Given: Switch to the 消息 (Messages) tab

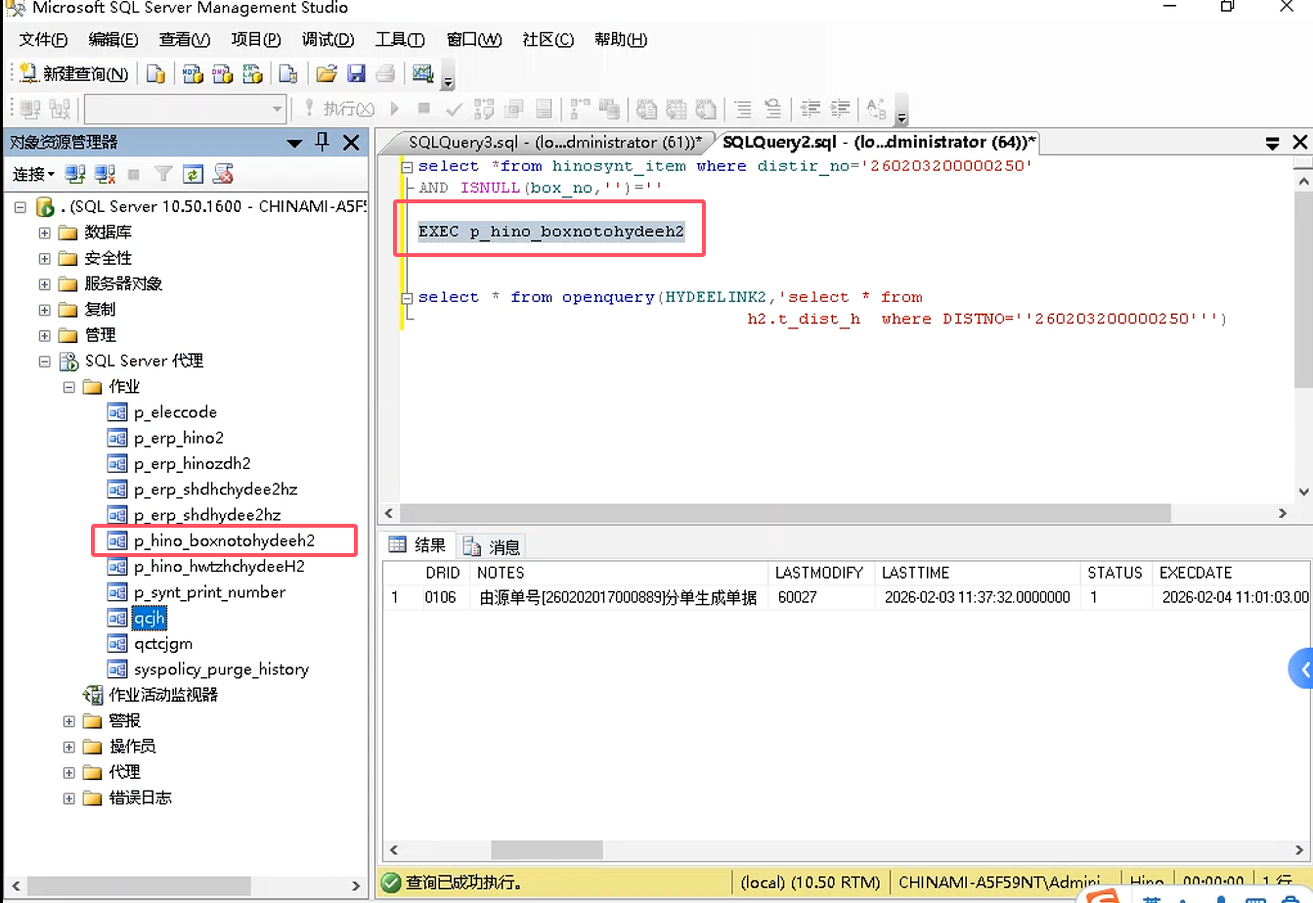Looking at the screenshot, I should coord(494,546).
